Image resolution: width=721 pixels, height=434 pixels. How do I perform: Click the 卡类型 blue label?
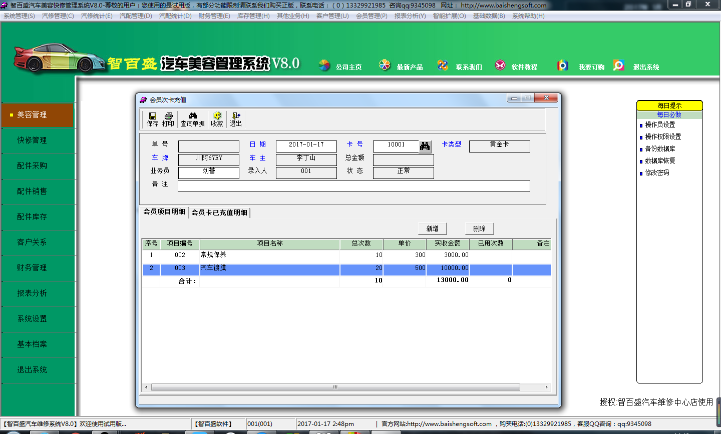click(x=452, y=144)
